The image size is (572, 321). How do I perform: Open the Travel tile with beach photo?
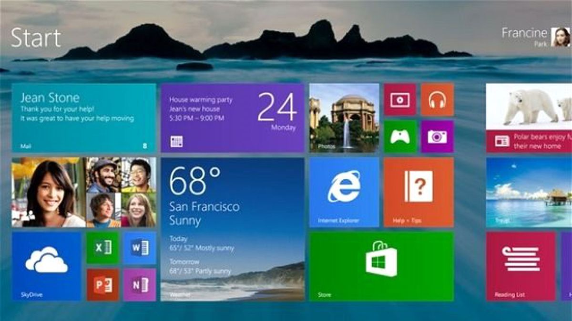(x=529, y=192)
